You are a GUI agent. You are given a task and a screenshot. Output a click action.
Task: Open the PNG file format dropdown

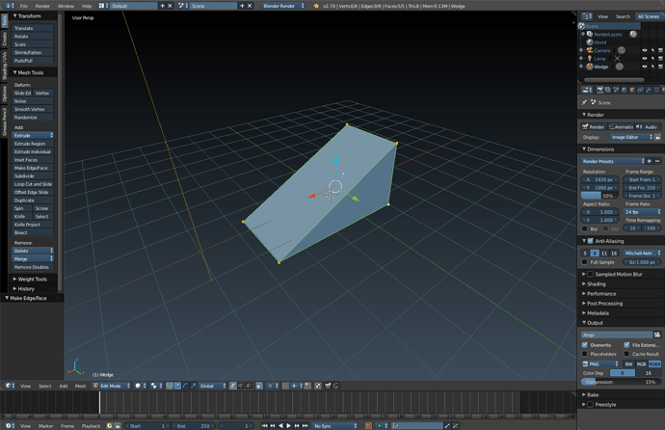coord(598,363)
